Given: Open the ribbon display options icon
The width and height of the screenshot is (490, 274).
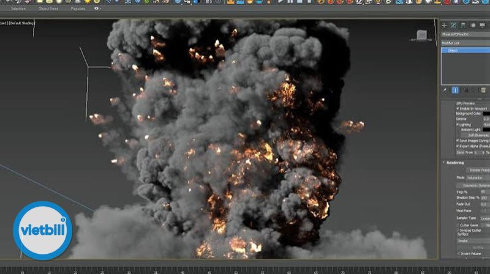Looking at the screenshot, I should [x=97, y=9].
